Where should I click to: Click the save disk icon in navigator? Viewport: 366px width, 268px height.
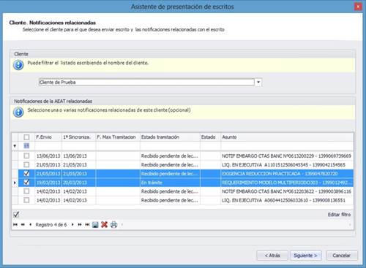coord(95,224)
